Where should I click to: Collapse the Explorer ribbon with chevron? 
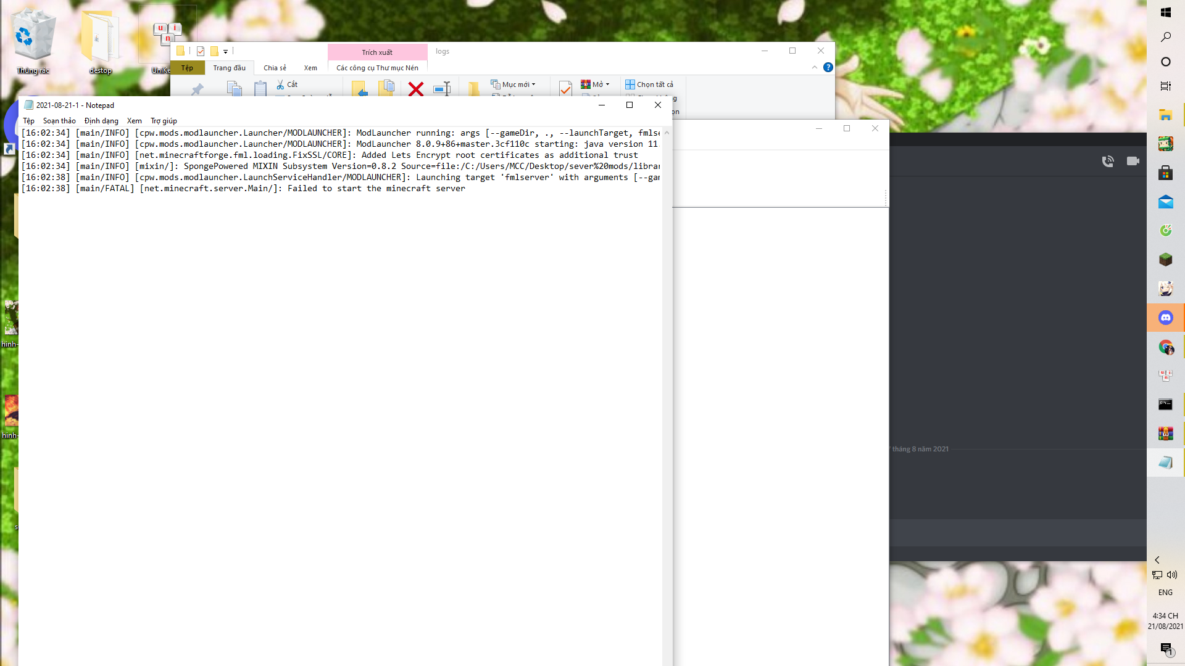815,67
